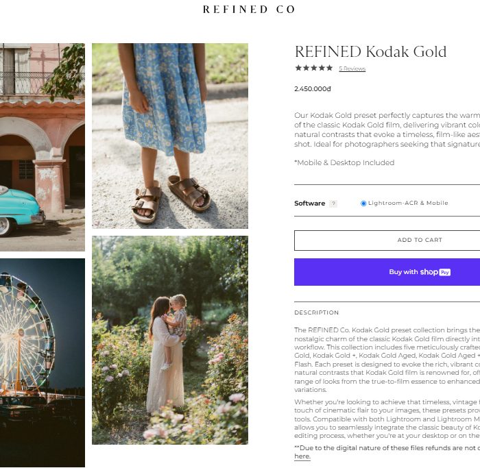Open the Ferris wheel night photo
This screenshot has width=480, height=468.
coord(43,362)
